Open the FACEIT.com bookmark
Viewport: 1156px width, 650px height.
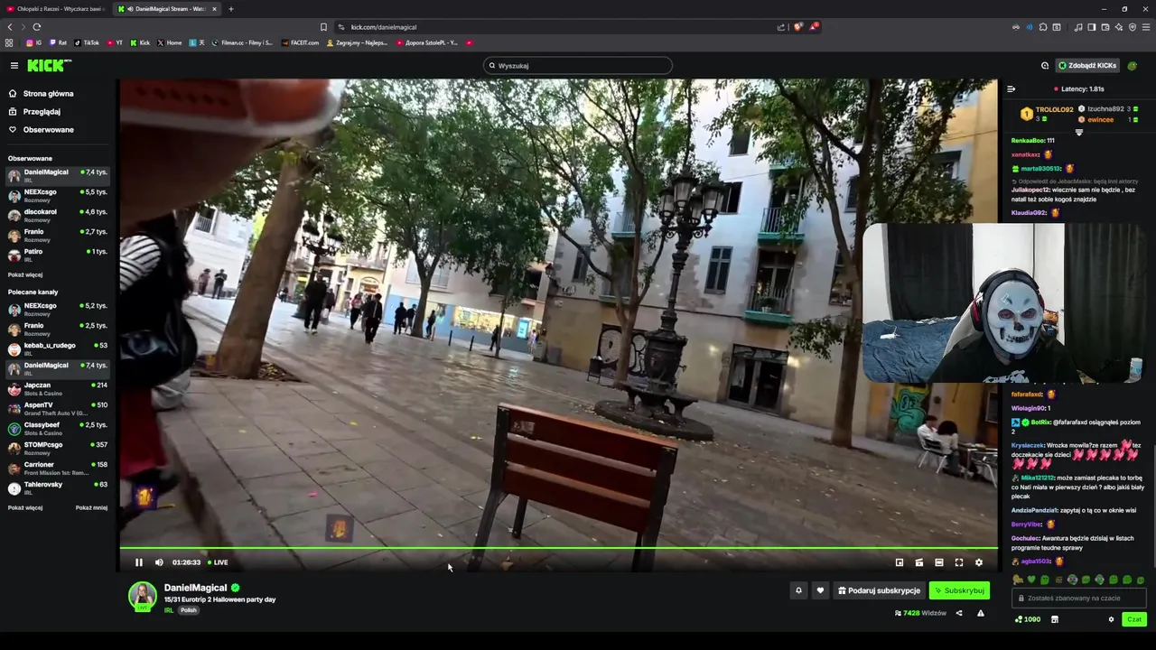click(301, 42)
